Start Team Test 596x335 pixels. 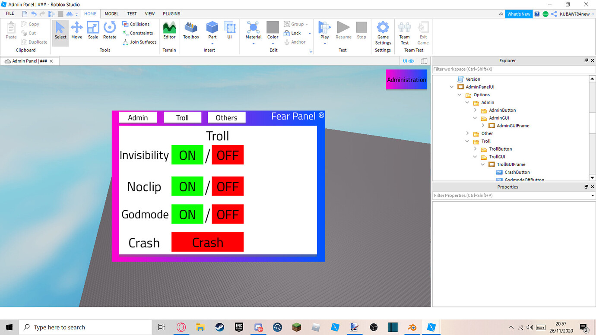tap(405, 33)
